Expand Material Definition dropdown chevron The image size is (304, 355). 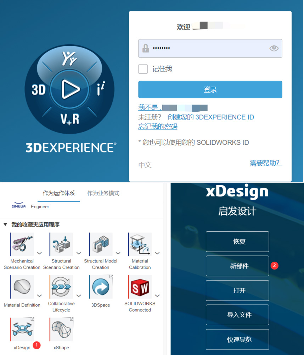(40, 295)
